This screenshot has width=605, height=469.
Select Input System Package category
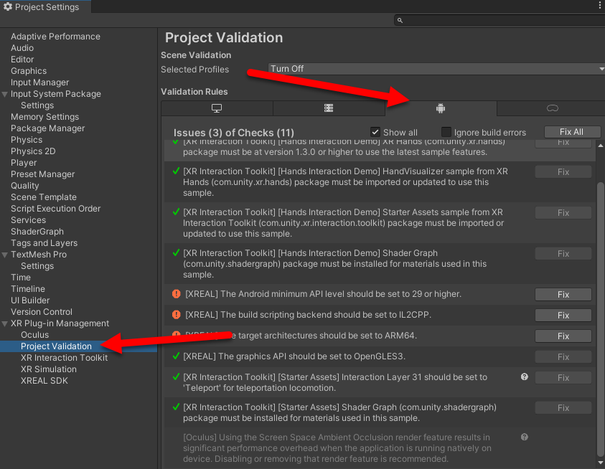coord(56,94)
